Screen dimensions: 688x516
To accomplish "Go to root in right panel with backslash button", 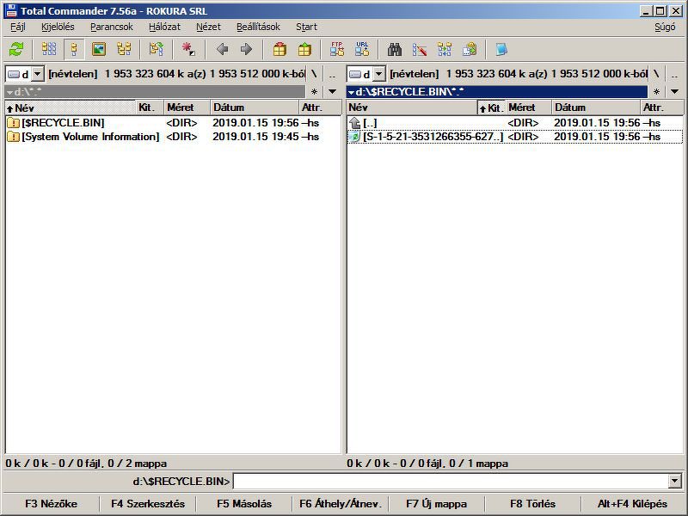I will tap(656, 74).
